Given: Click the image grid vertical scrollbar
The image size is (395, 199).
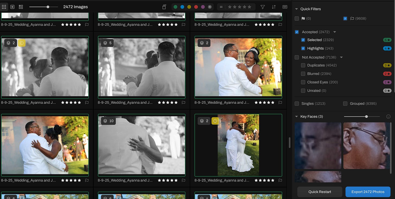Looking at the screenshot, I should pos(289,143).
